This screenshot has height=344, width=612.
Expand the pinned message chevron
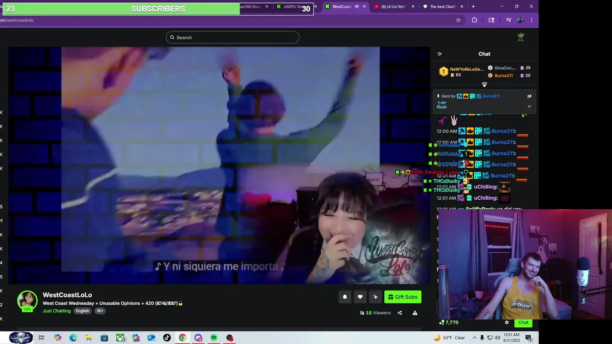529,106
